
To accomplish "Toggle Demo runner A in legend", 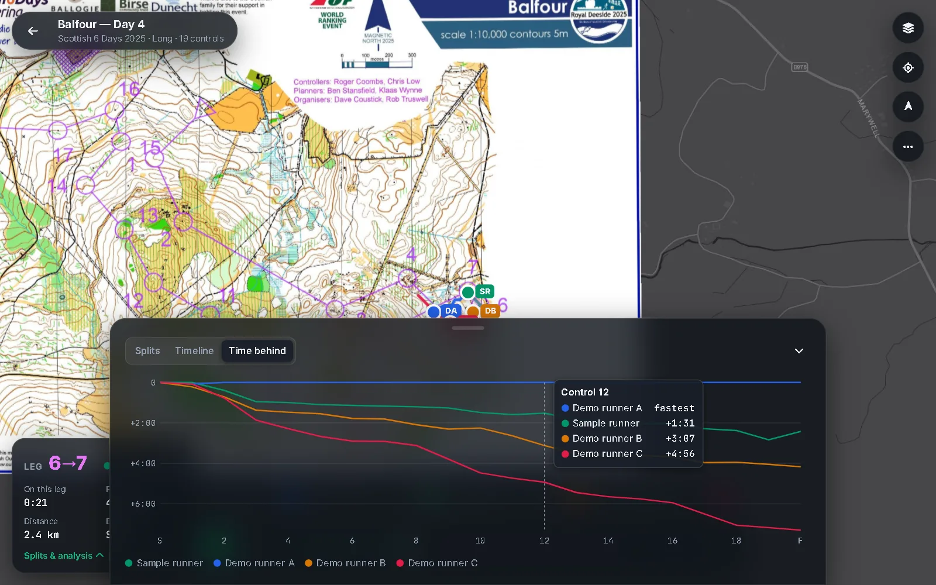I will click(x=254, y=563).
